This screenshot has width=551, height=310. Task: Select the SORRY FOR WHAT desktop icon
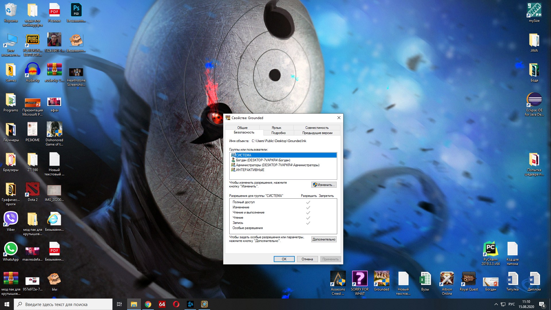click(x=360, y=283)
